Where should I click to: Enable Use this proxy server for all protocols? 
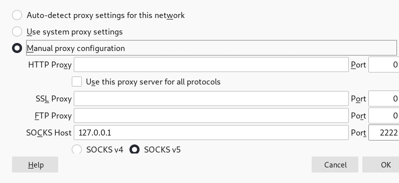tap(77, 82)
